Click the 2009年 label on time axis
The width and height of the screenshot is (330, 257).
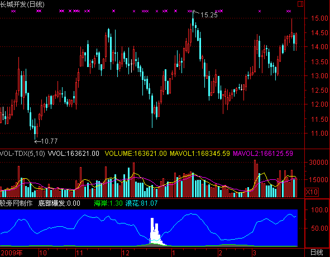pyautogui.click(x=11, y=253)
